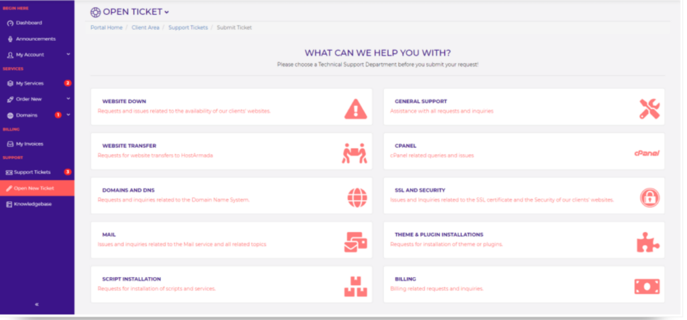The height and width of the screenshot is (320, 687).
Task: Go to Support Tickets in the sidebar
Action: 32,172
